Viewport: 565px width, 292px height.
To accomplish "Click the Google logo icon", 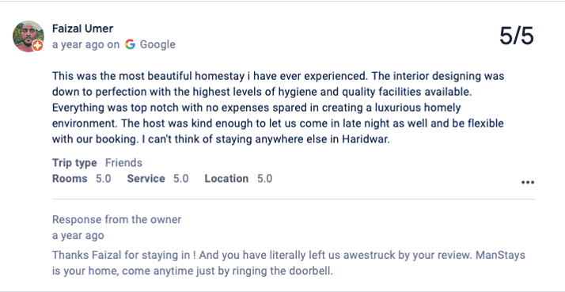I will pos(130,44).
